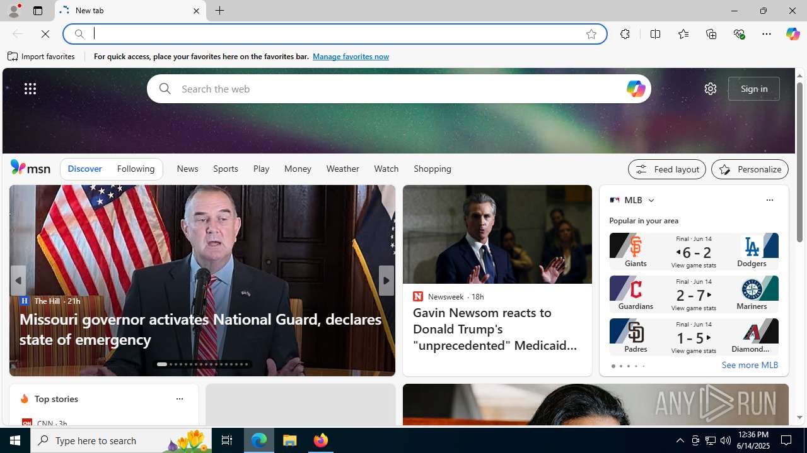The height and width of the screenshot is (453, 807).
Task: Click the Sign in button
Action: click(753, 89)
